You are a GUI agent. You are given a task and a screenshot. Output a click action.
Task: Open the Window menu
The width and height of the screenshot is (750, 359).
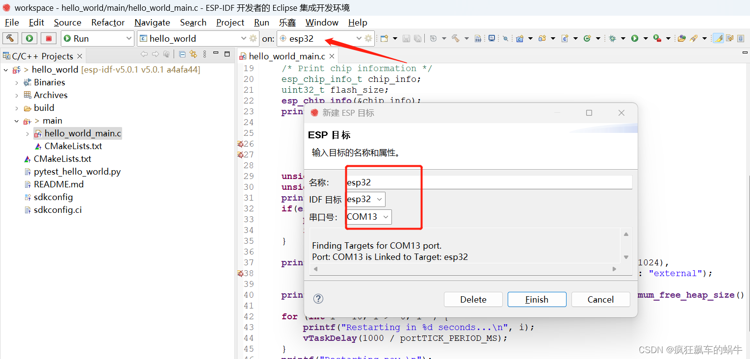click(322, 23)
